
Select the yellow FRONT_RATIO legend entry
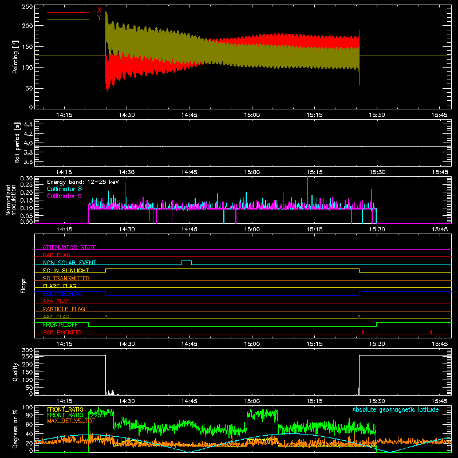click(x=65, y=409)
